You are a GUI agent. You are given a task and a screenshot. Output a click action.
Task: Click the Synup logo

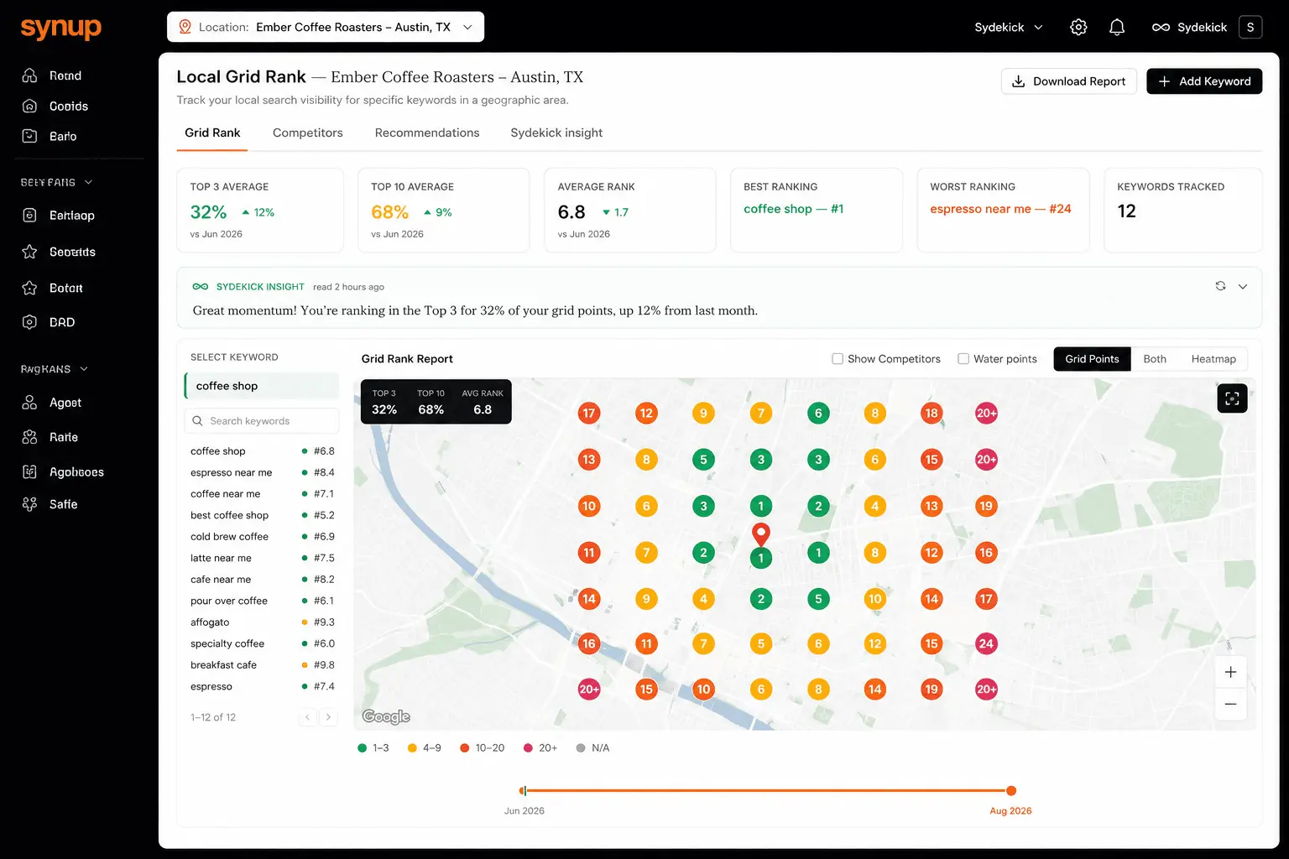point(60,28)
